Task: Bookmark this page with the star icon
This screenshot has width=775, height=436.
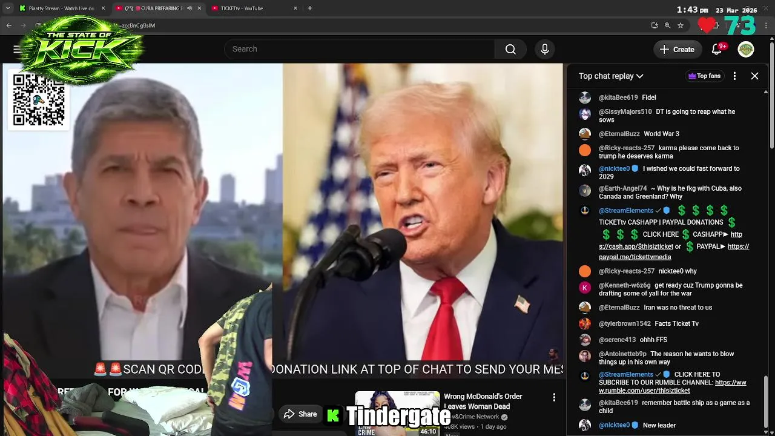Action: pyautogui.click(x=681, y=25)
